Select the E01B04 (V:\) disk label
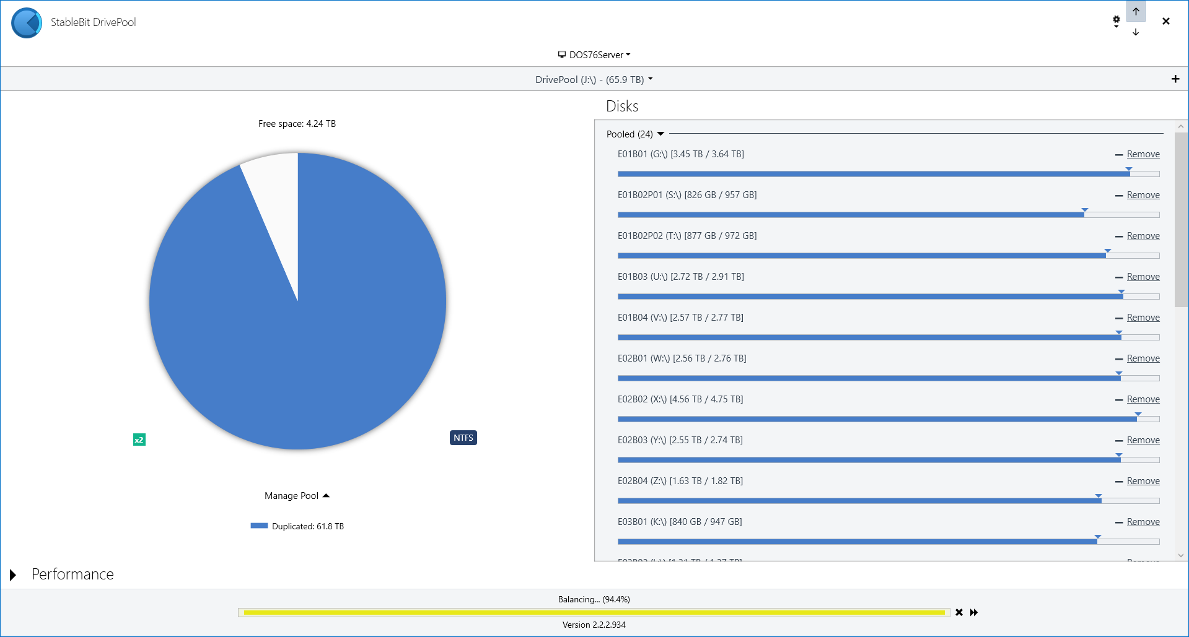1189x637 pixels. 680,318
